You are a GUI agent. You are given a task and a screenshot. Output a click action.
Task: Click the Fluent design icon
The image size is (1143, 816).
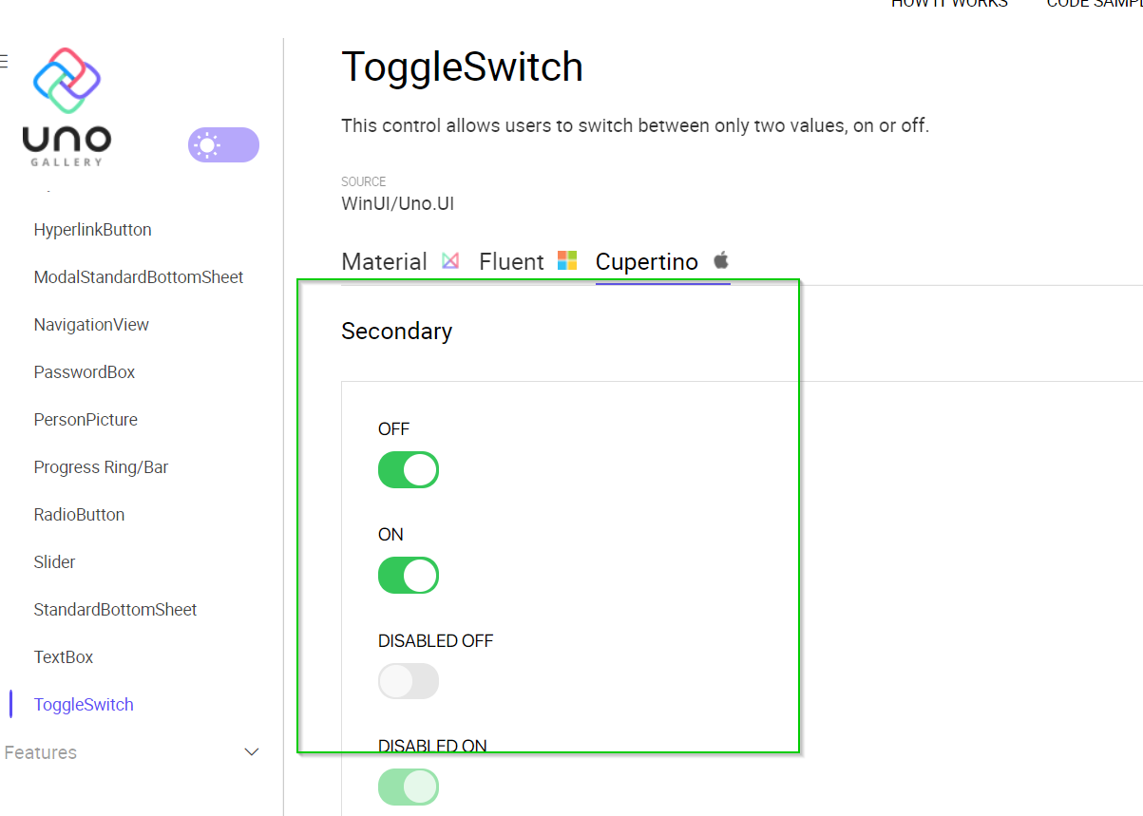point(567,258)
